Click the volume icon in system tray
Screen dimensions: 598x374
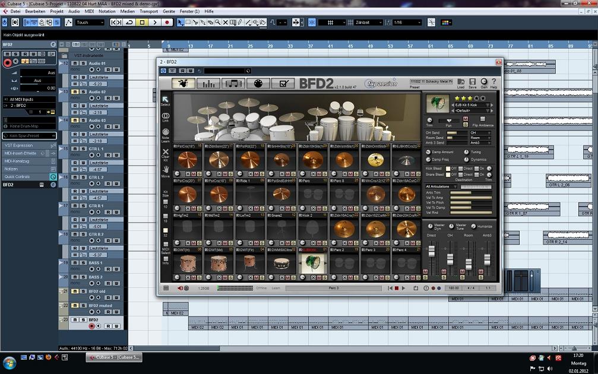549,369
